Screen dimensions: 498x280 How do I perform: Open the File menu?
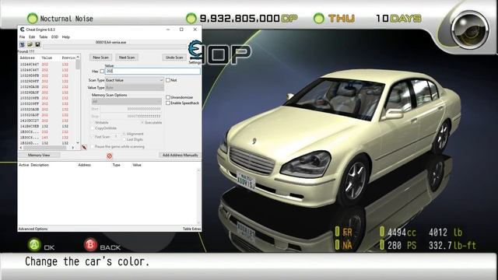(x=23, y=37)
